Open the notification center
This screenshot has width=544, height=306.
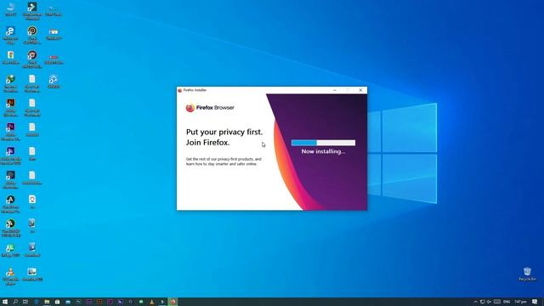535,302
